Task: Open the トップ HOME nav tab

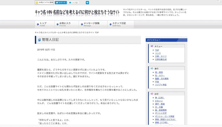Action: click(45, 24)
